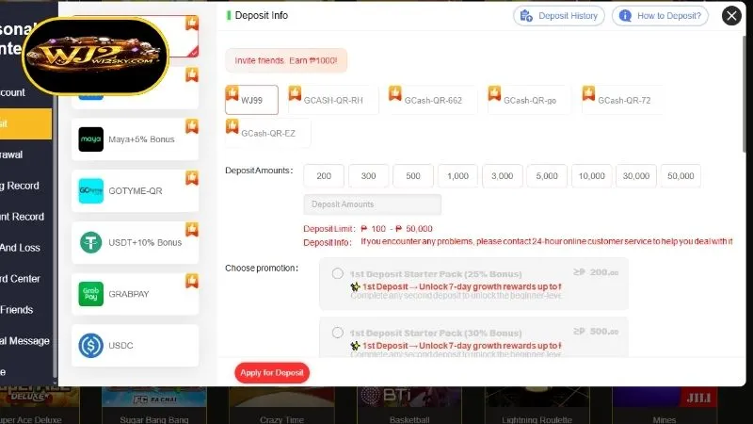The image size is (753, 424).
Task: Open Basketball BTi game thumbnail
Action: [x=409, y=405]
